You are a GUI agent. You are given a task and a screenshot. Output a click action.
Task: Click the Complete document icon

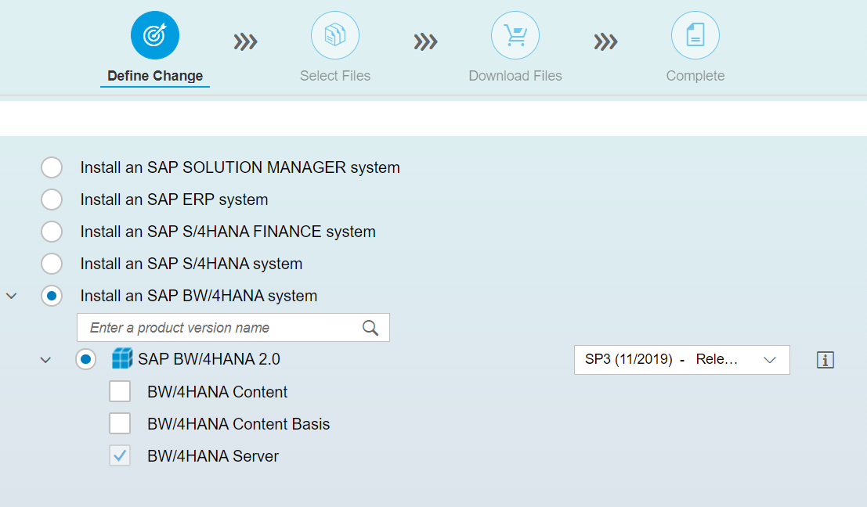pyautogui.click(x=695, y=35)
